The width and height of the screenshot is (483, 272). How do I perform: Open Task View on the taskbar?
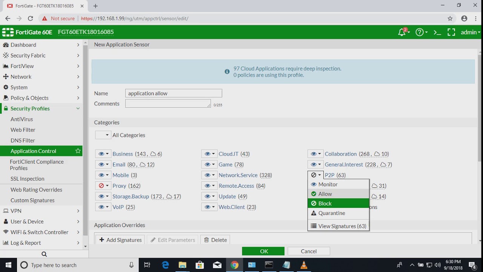[148, 265]
